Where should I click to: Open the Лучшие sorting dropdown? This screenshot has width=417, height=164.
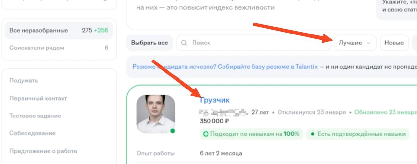355,43
